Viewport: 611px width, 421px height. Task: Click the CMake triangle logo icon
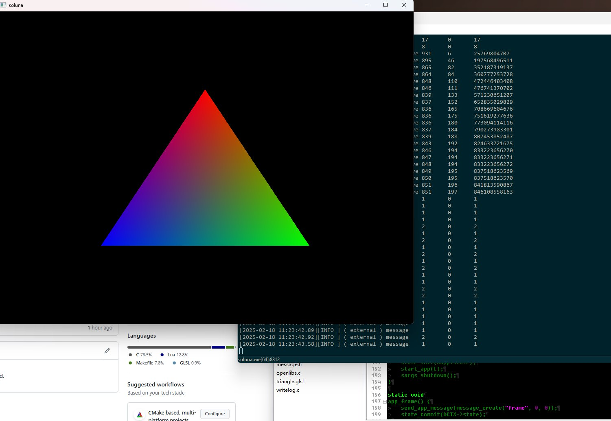click(140, 414)
